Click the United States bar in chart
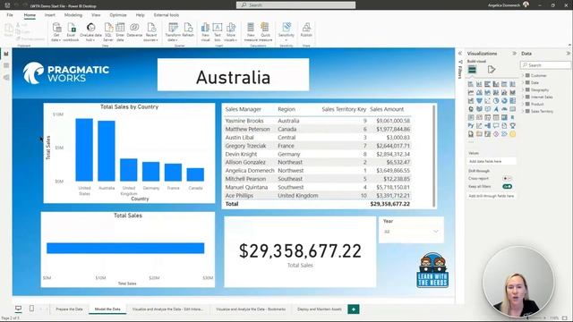Screen dimensions: 573x322 tap(84, 149)
